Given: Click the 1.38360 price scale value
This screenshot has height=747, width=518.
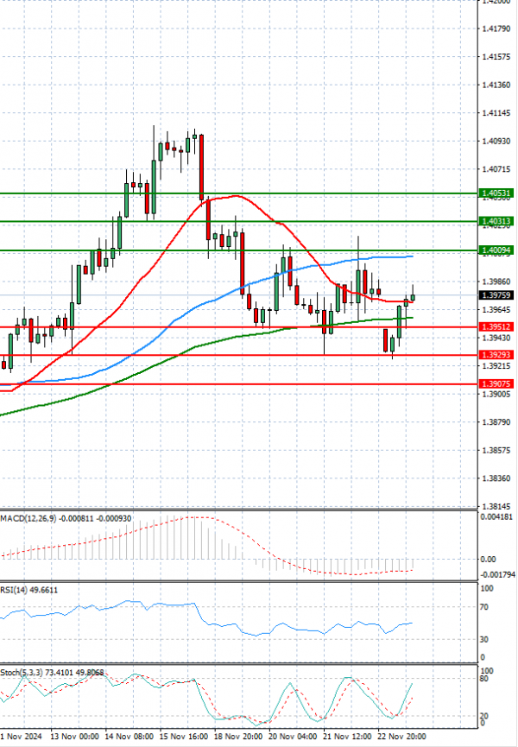Looking at the screenshot, I should point(496,478).
